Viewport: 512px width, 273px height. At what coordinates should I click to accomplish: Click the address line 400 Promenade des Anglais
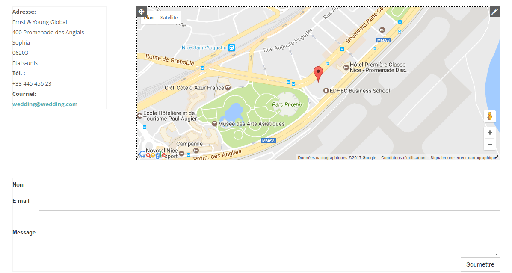tap(48, 33)
